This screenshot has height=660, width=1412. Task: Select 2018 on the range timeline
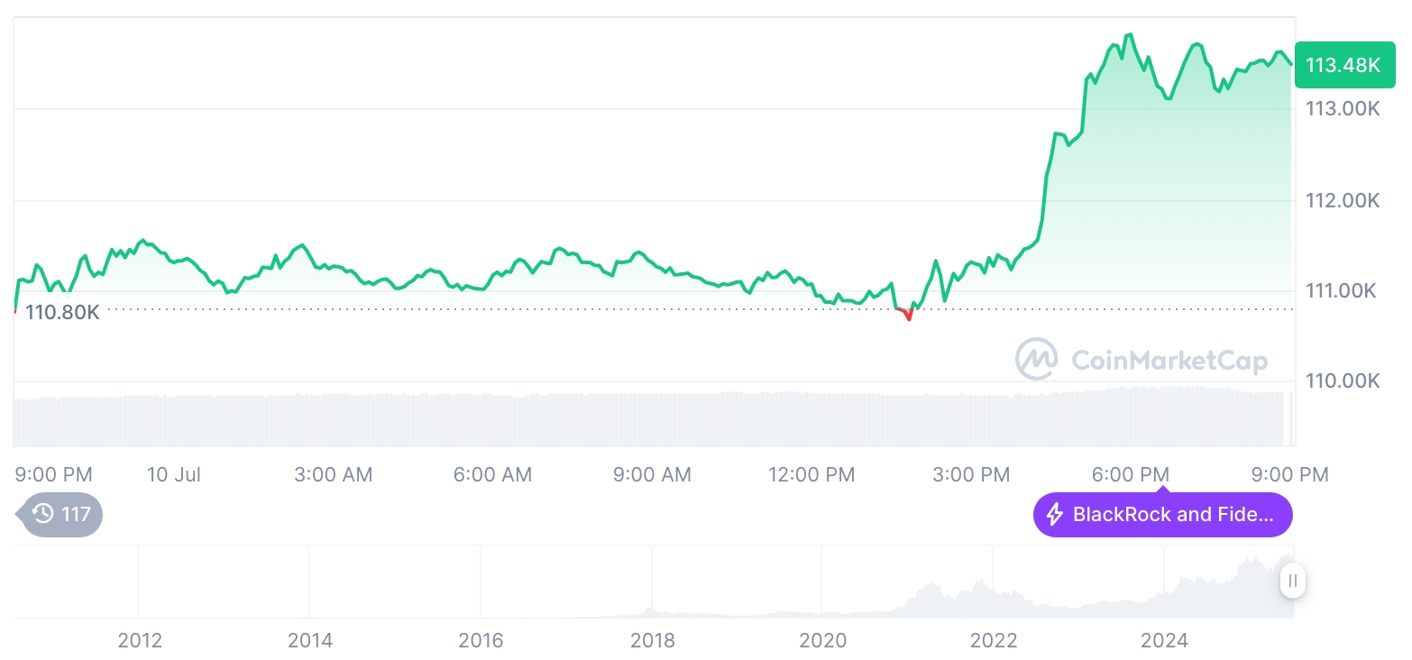point(652,641)
